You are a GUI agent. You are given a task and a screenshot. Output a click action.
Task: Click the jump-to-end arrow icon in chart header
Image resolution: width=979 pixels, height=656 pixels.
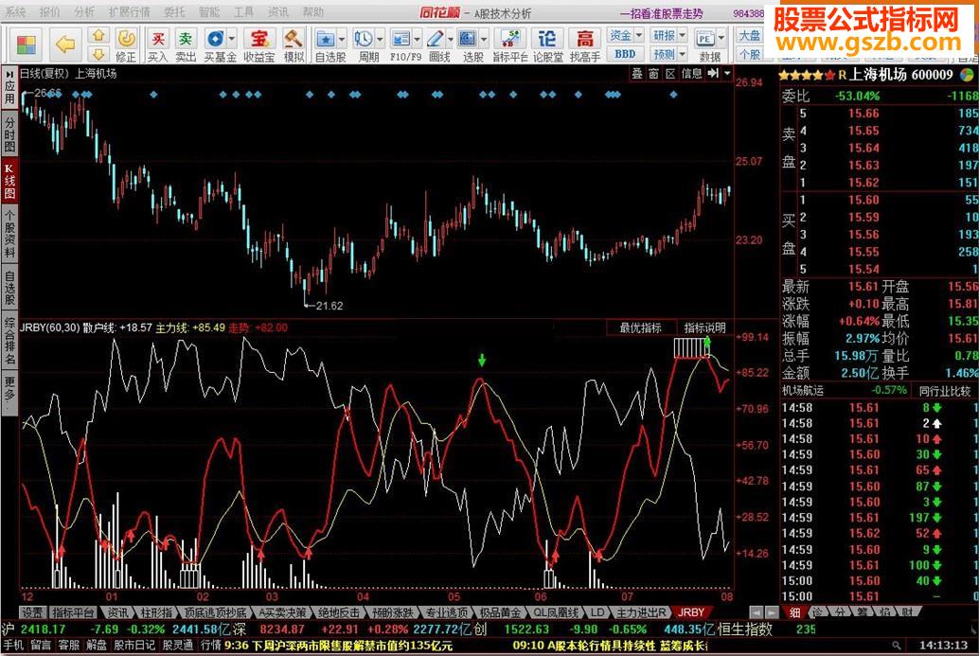[714, 74]
